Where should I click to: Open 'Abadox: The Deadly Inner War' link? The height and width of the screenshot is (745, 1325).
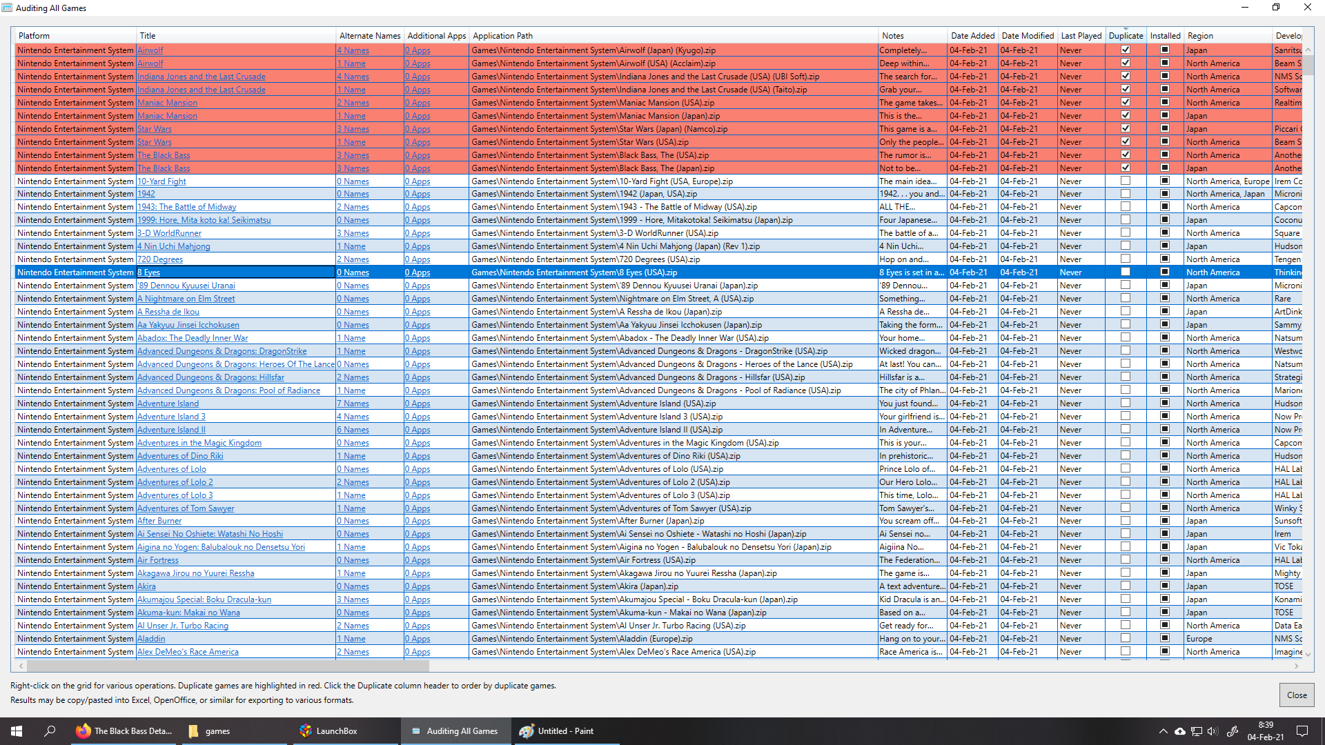tap(193, 338)
